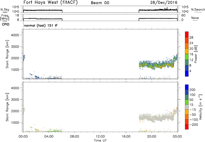Select the bottom red swatch of Velocity colorbar
This screenshot has height=142, width=205.
(187, 127)
